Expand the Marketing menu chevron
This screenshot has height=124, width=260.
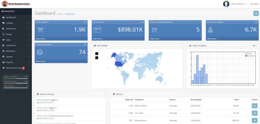(x=29, y=51)
